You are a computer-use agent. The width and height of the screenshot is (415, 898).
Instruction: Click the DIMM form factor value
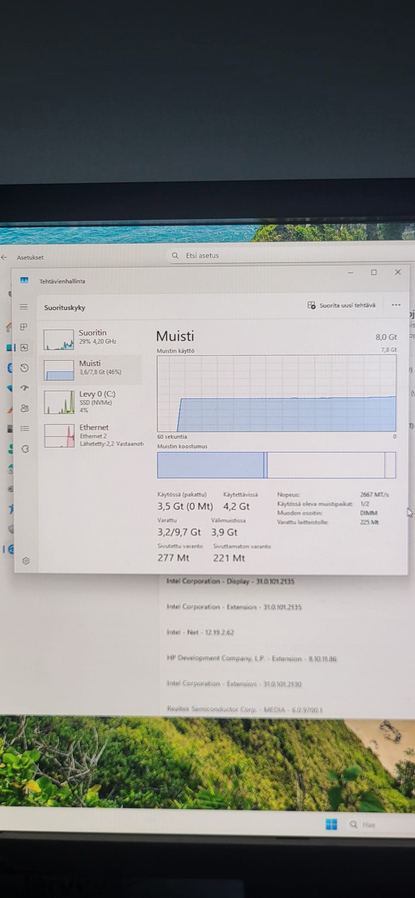369,513
